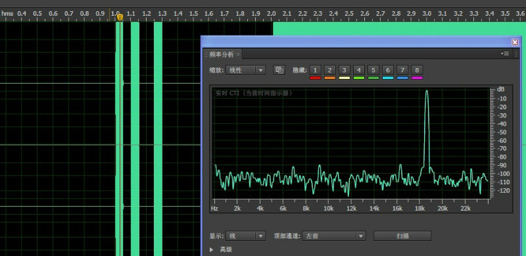
Task: Expand the 高级 advanced options section
Action: coord(212,249)
